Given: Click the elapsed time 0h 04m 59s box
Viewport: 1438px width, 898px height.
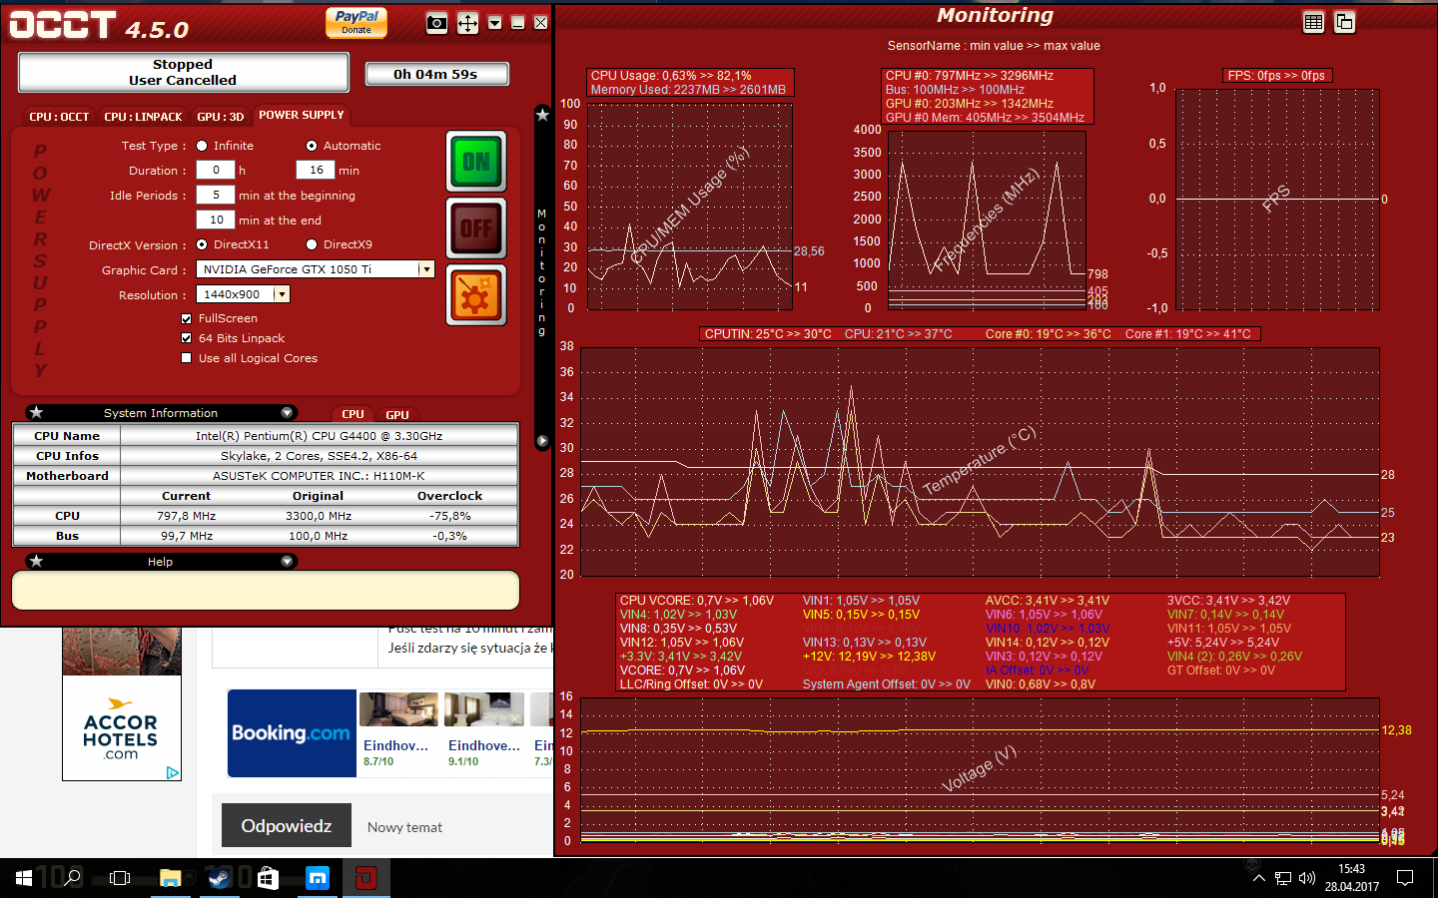Looking at the screenshot, I should click(436, 74).
